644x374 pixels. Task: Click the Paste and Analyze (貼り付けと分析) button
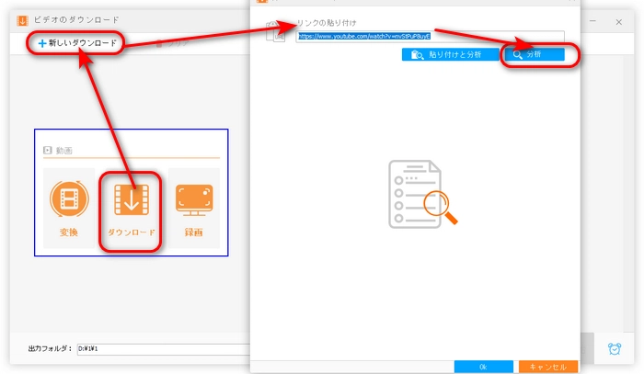pyautogui.click(x=451, y=54)
